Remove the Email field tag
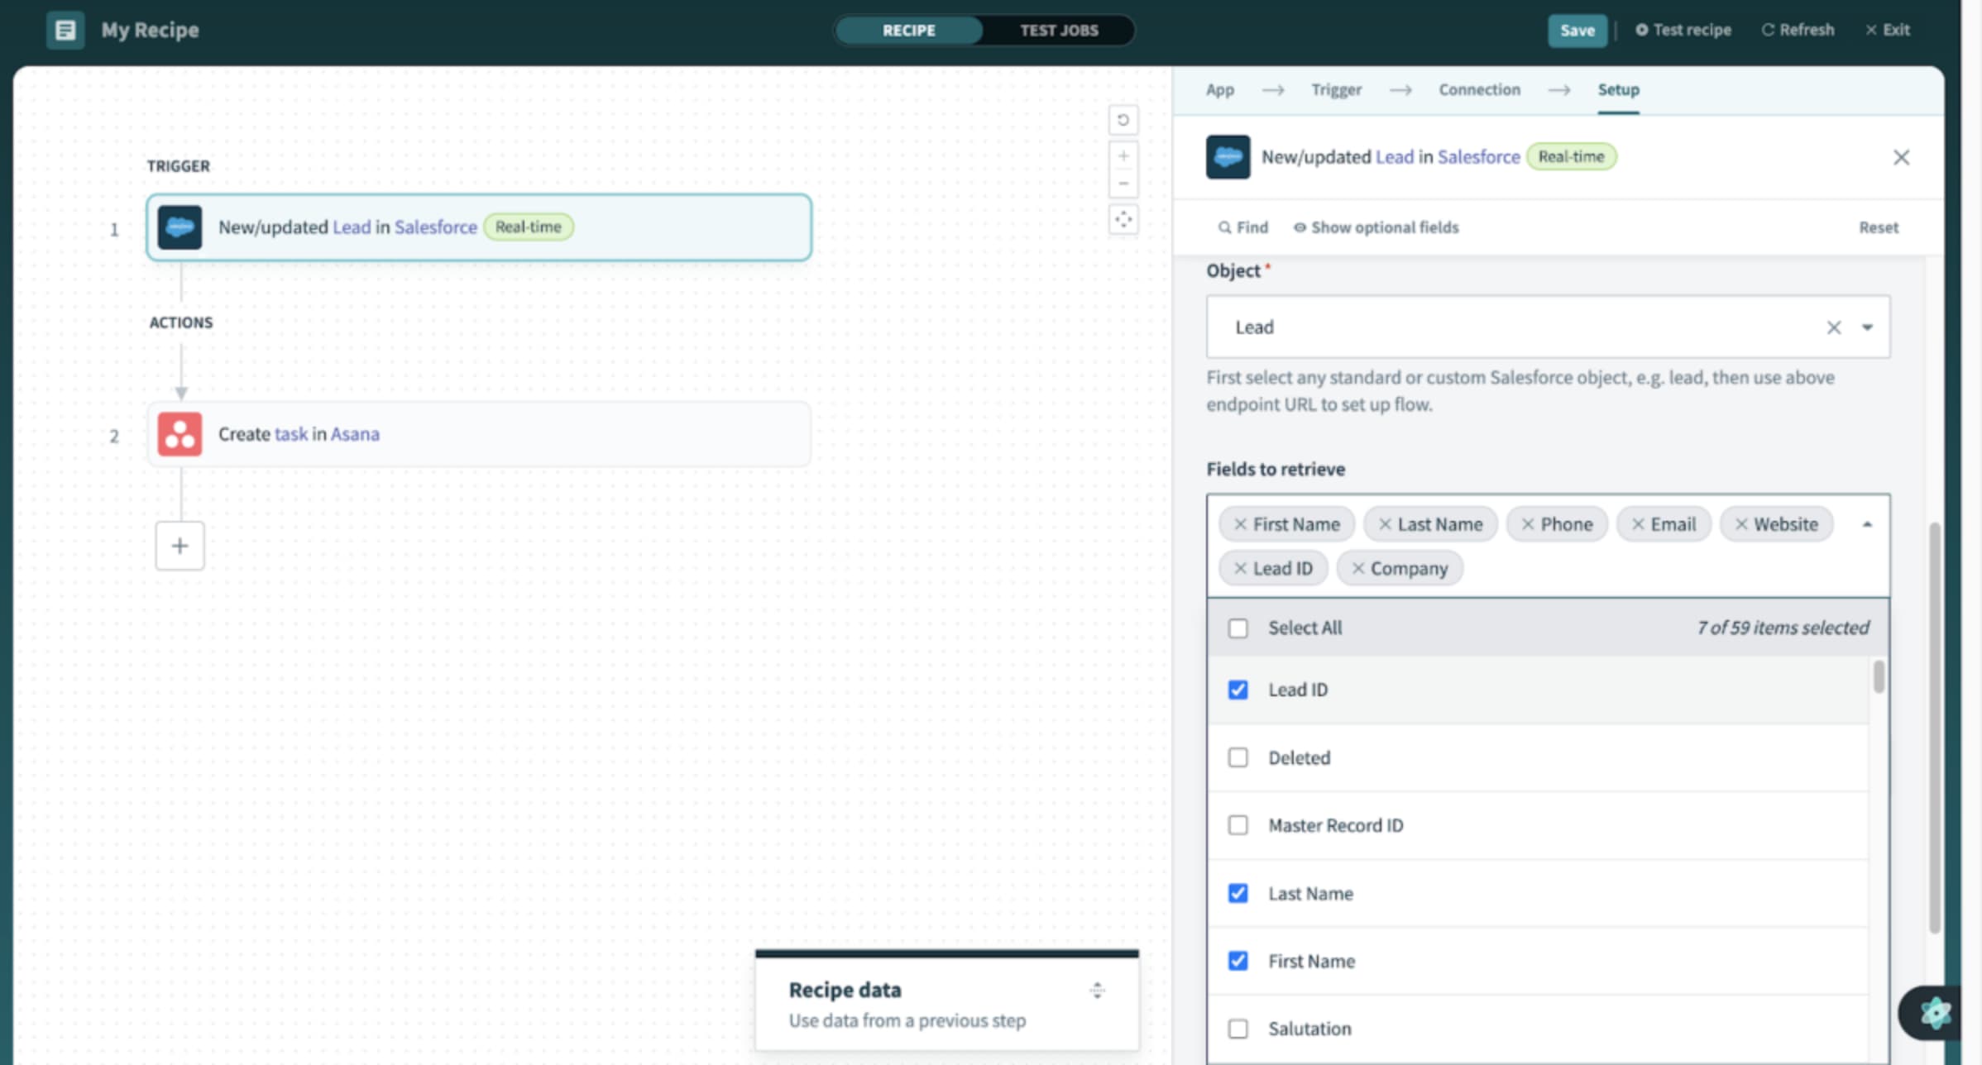This screenshot has height=1065, width=1982. [1638, 524]
